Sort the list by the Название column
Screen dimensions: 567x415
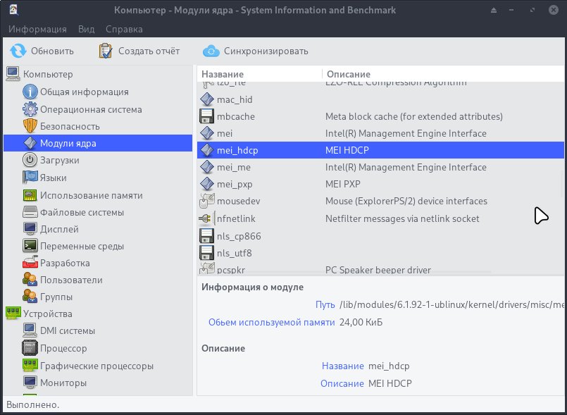coord(223,74)
